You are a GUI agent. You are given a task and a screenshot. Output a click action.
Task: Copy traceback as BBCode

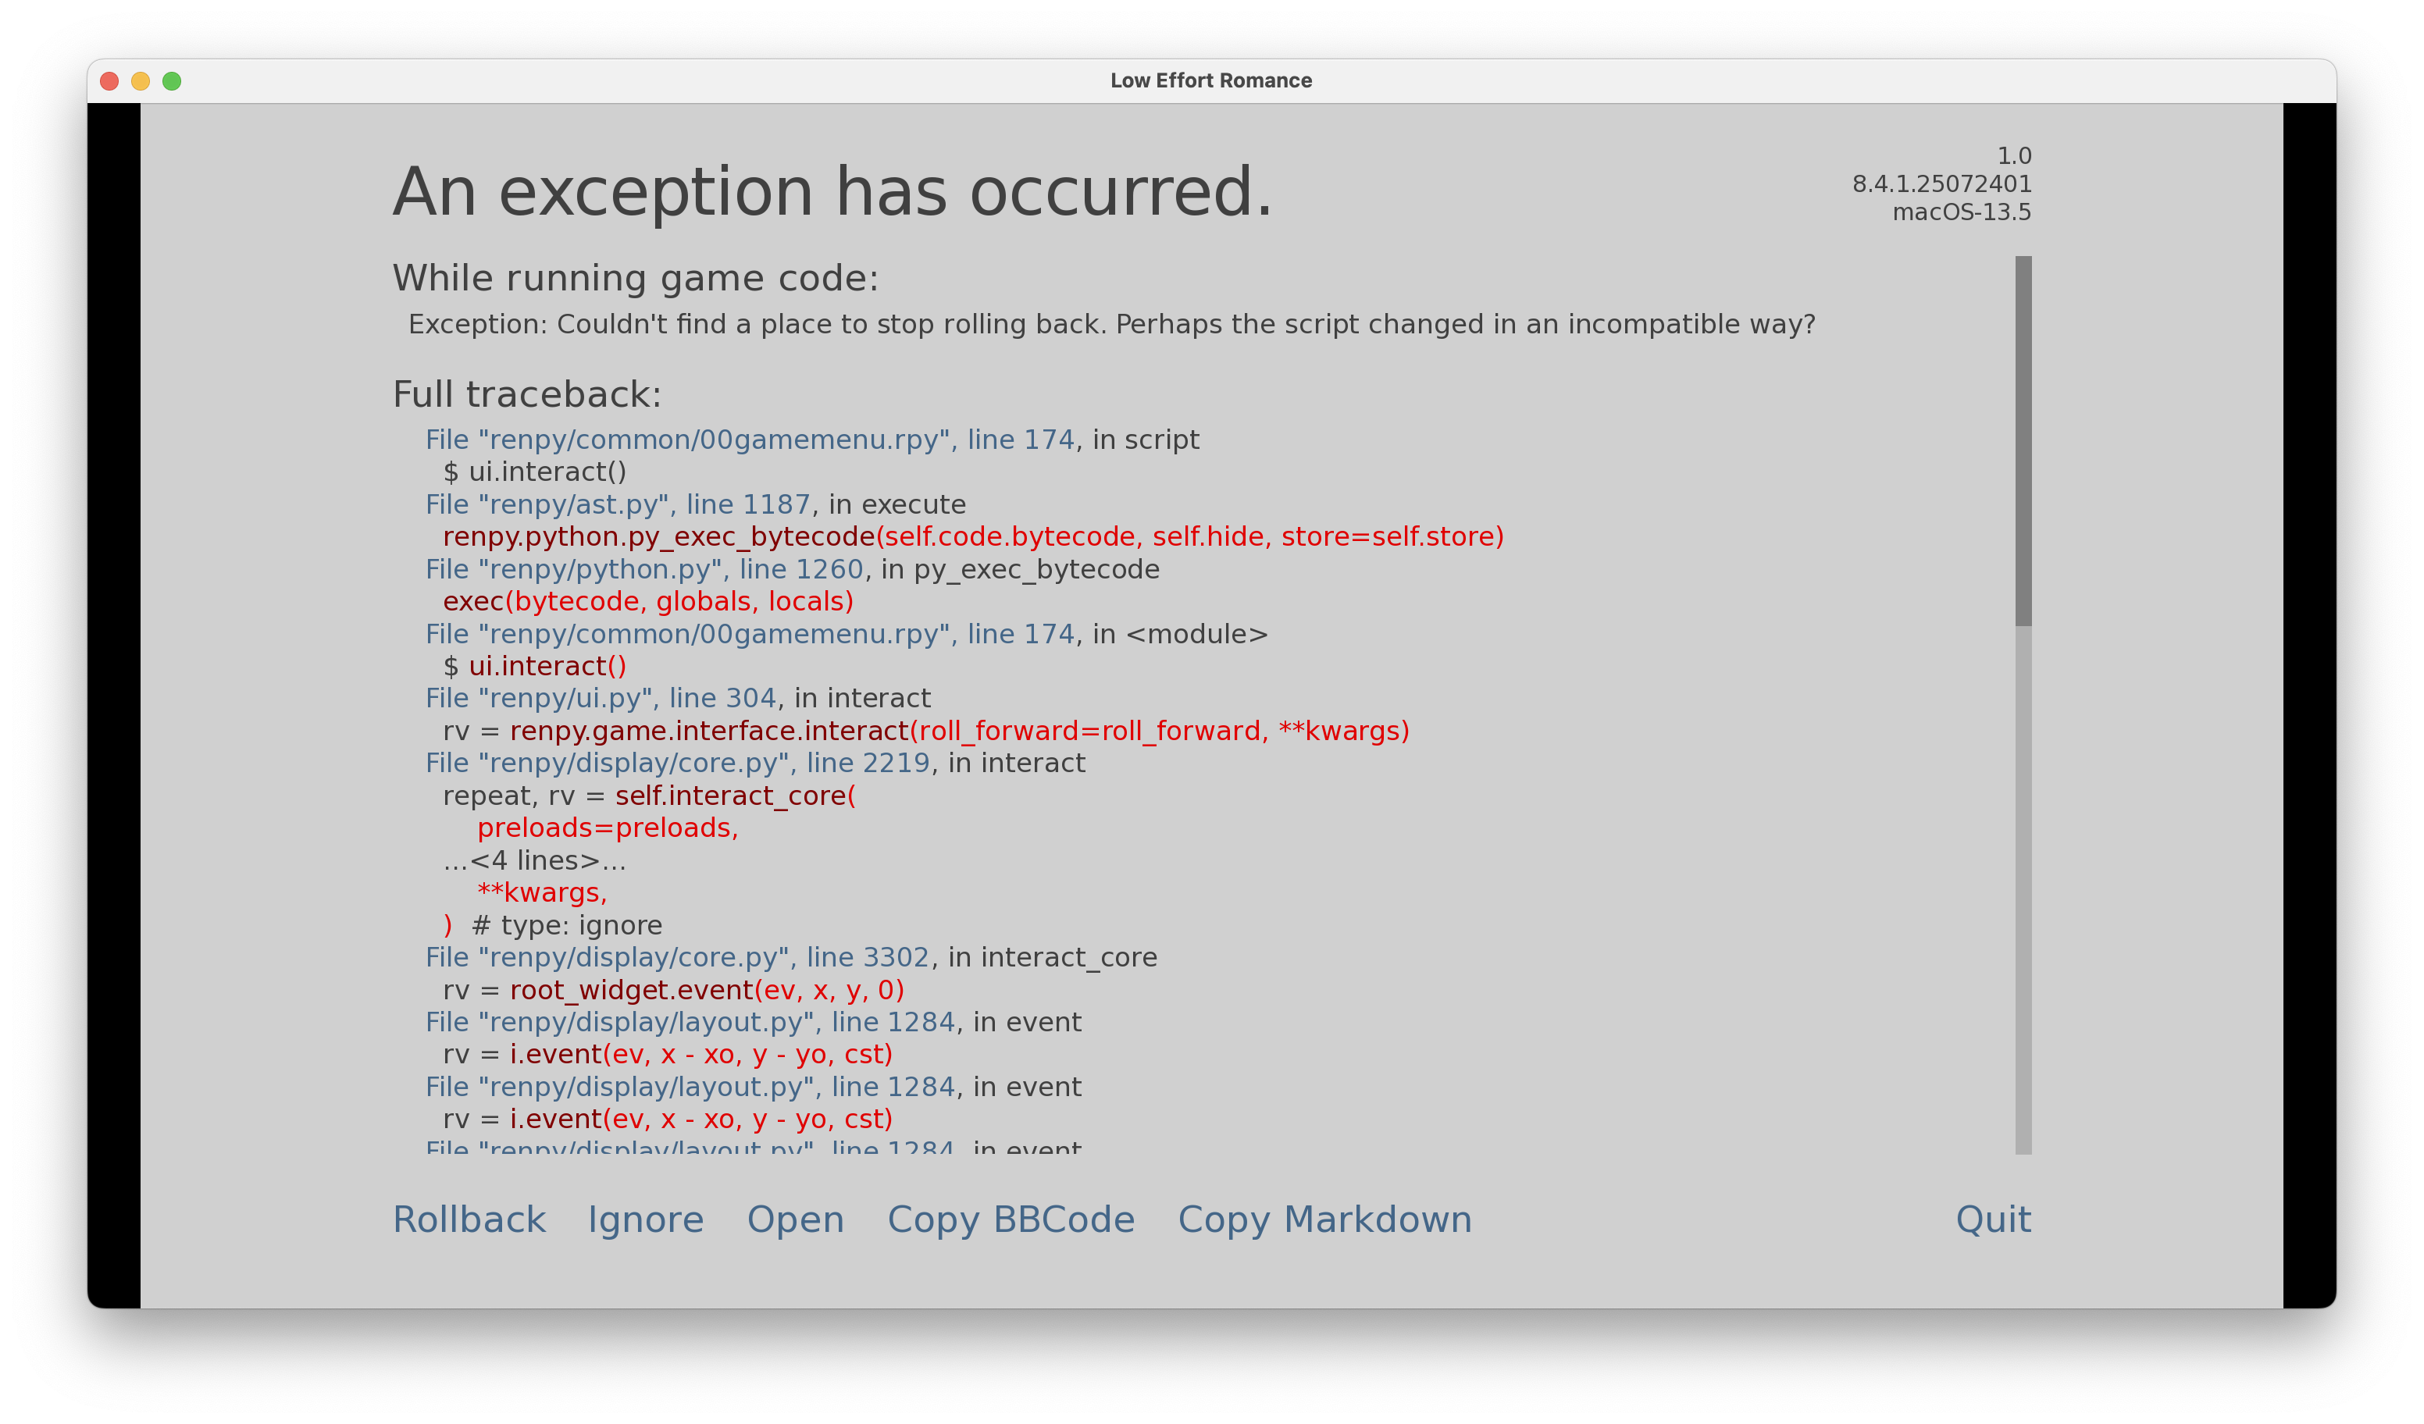(1010, 1219)
